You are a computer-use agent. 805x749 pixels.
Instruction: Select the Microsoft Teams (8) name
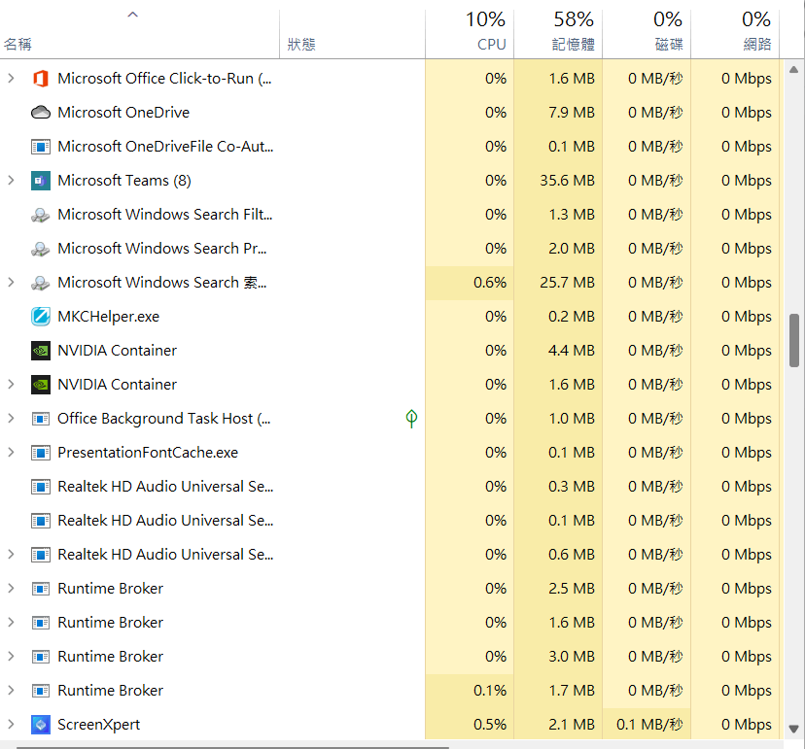coord(124,181)
